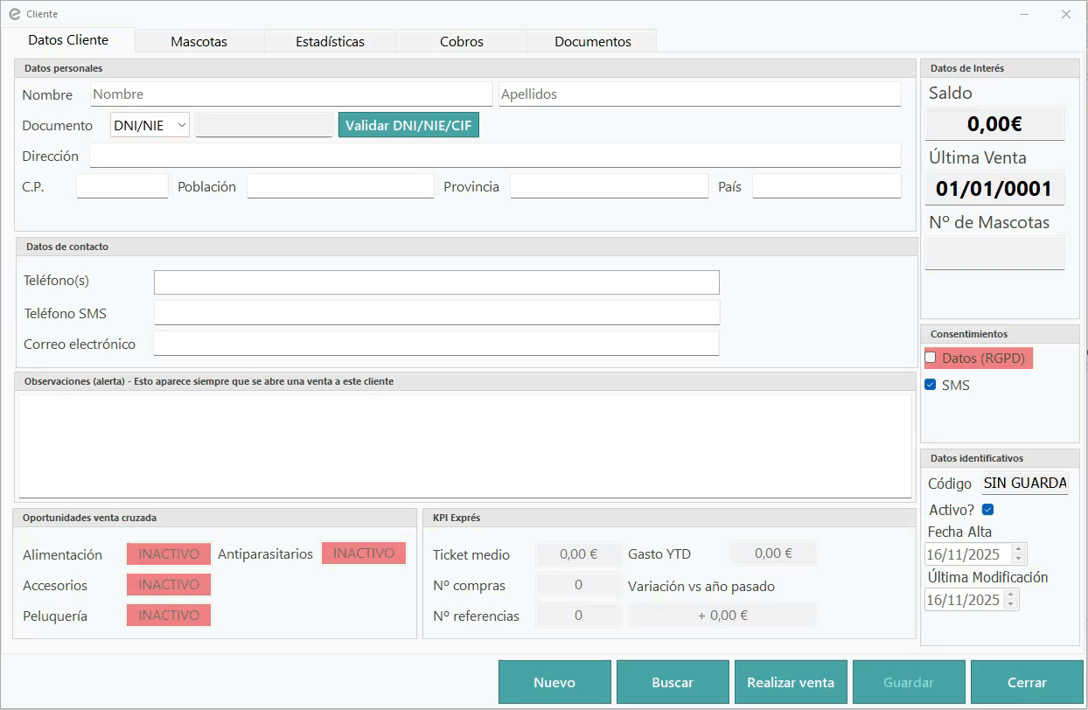Click the Cerrar button

coord(1027,682)
